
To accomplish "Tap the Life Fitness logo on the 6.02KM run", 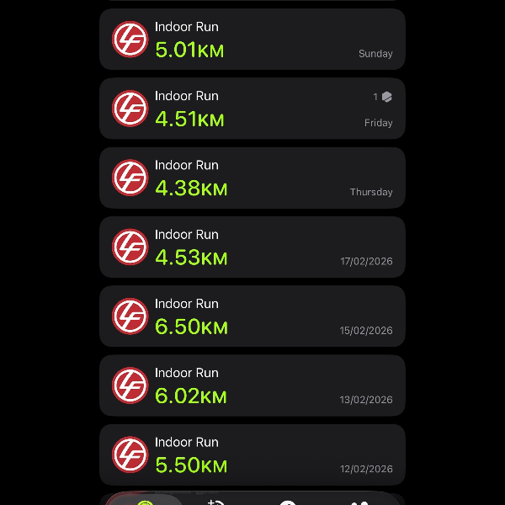I will (x=130, y=385).
